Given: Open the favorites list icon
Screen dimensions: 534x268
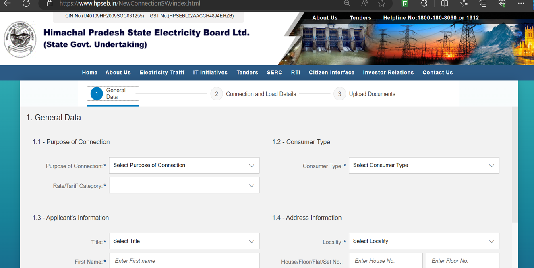Looking at the screenshot, I should pos(464,4).
